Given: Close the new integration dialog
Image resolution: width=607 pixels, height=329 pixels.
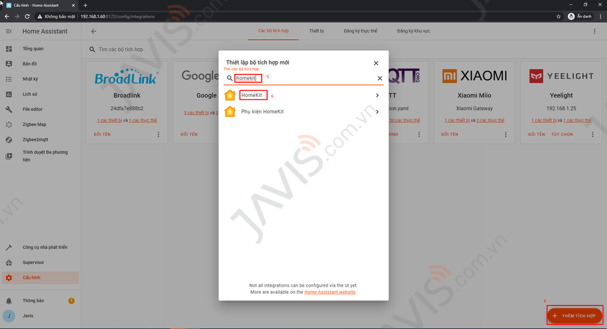Looking at the screenshot, I should coord(376,63).
